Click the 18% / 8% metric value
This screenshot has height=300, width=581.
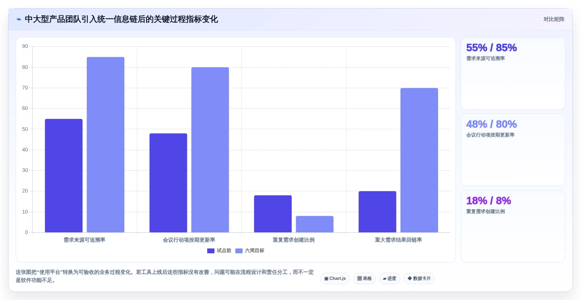(x=488, y=201)
